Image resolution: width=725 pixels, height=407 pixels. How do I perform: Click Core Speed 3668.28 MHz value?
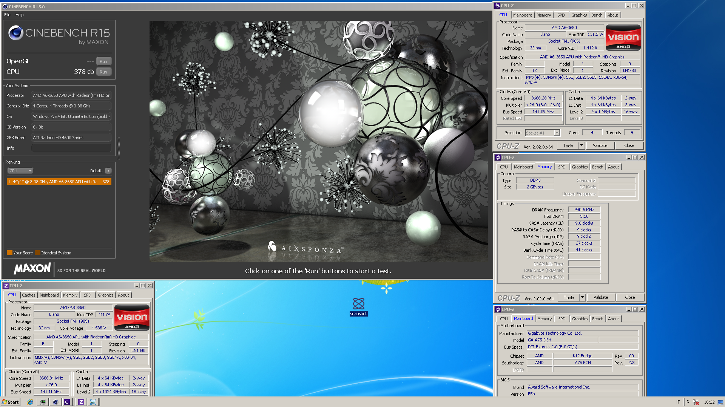point(543,98)
